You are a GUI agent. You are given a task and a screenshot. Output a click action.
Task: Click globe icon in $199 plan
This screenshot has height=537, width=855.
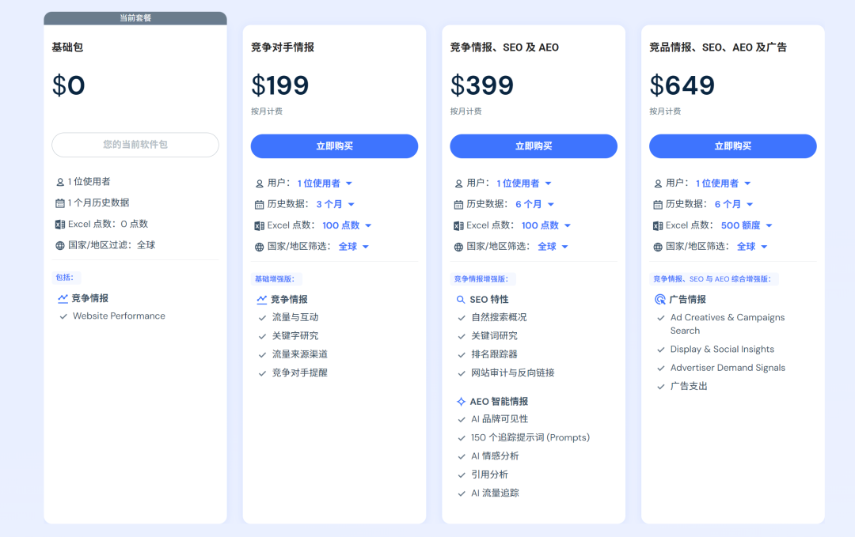[x=260, y=248]
